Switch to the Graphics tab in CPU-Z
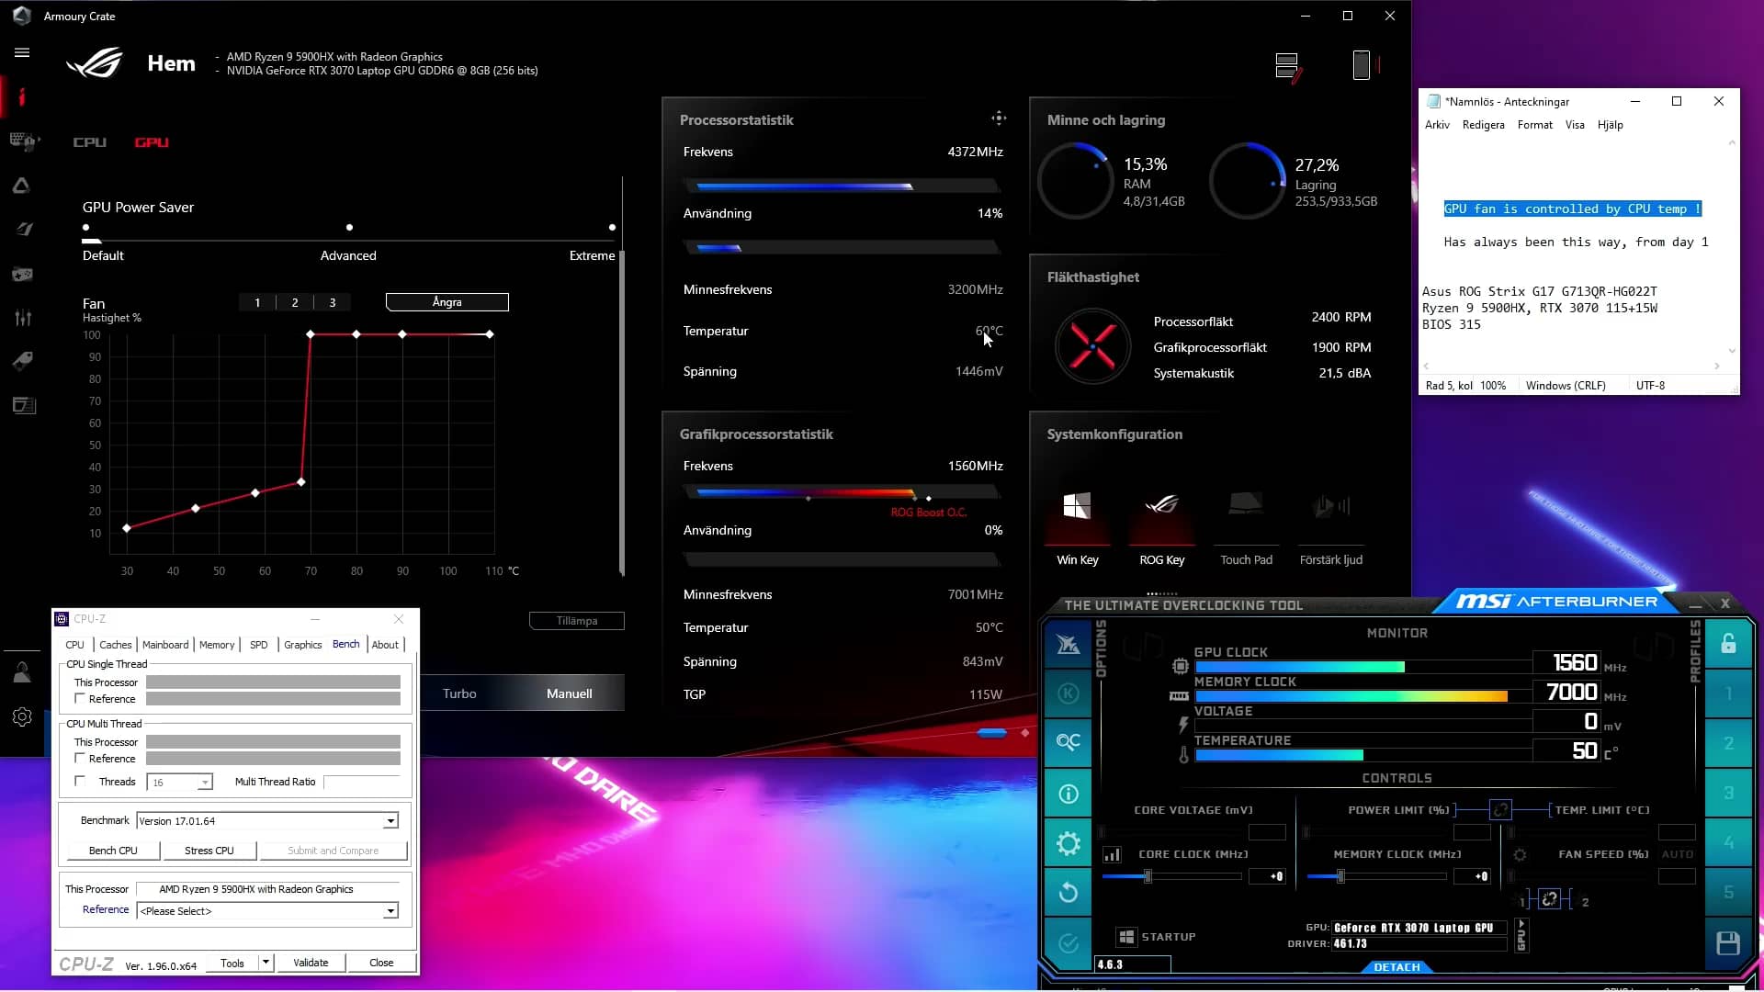Screen dimensions: 1764x992 tap(302, 645)
